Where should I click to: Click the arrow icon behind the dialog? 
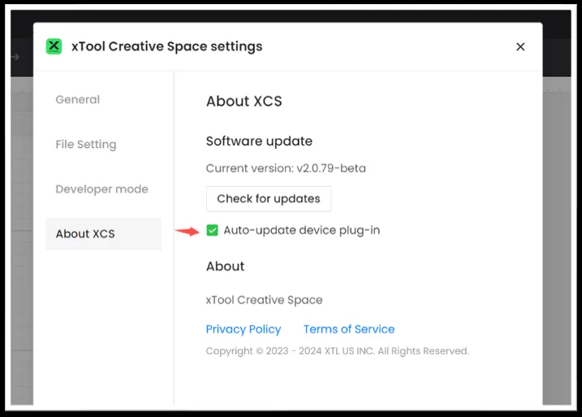[x=15, y=57]
